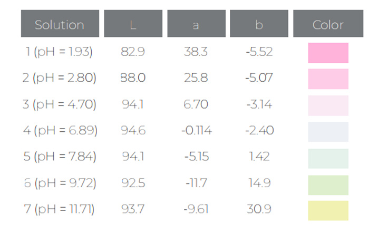Click the mint swatch for Solution 5
Viewport: 369px width, 233px height.
[x=328, y=158]
